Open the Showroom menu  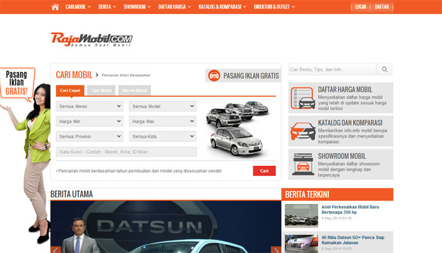[137, 7]
